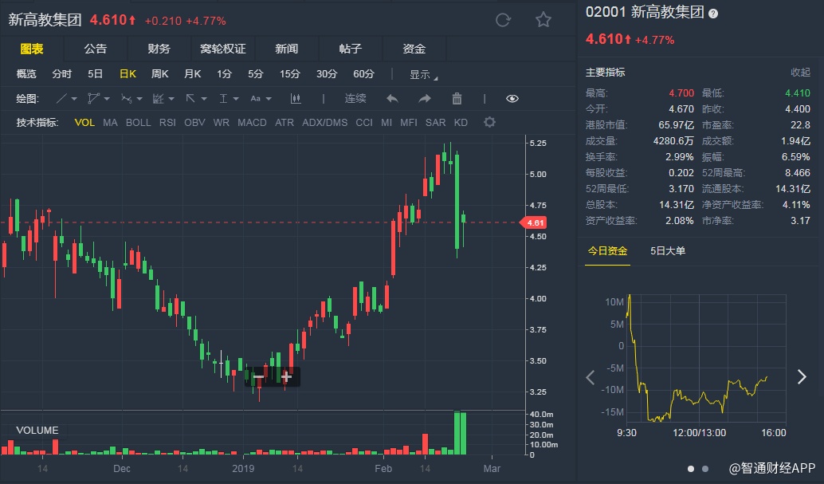Toggle OBV indicator
The width and height of the screenshot is (824, 484).
click(194, 123)
